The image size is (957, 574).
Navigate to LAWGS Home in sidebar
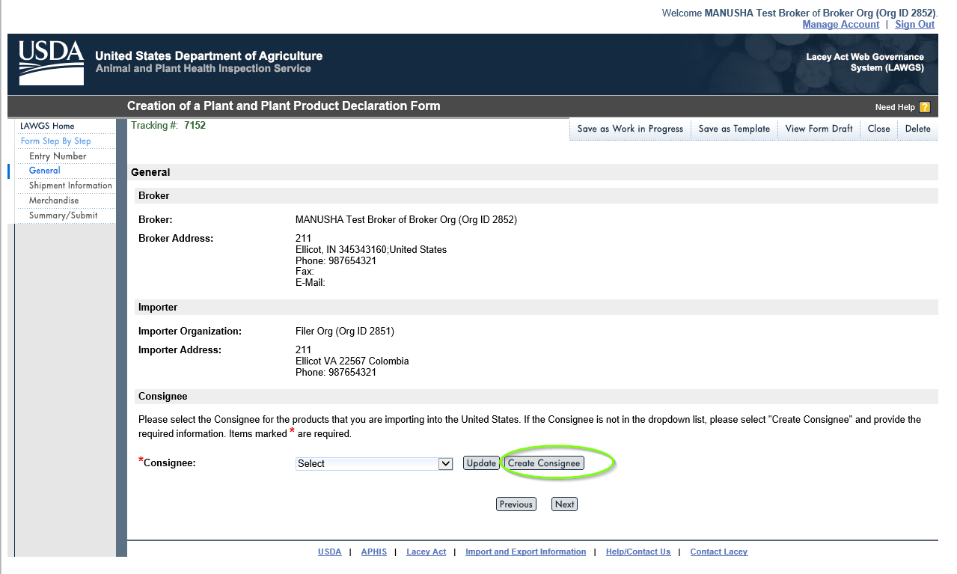point(47,126)
